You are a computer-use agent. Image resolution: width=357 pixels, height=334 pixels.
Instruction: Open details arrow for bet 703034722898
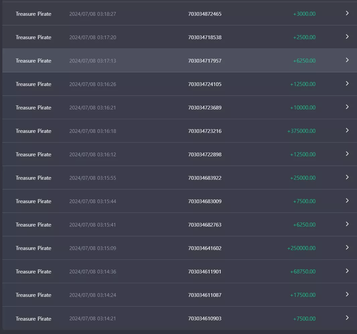click(x=347, y=154)
